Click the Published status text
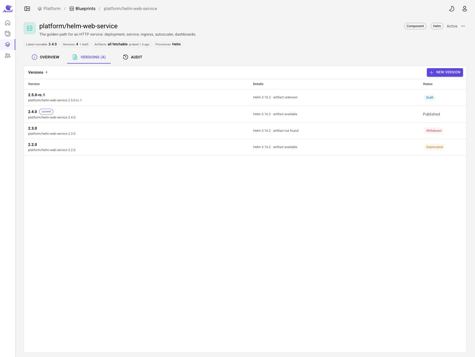Screen dimensions: 475x357 [x=431, y=114]
